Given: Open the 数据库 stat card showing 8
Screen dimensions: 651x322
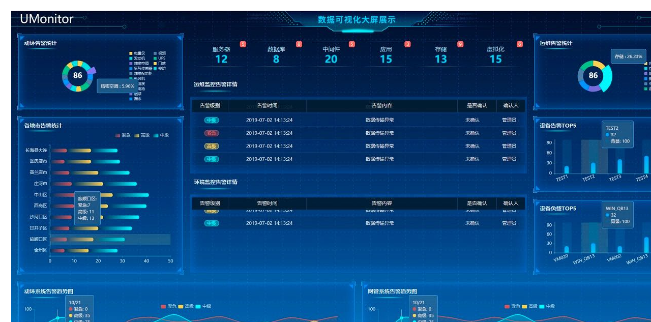Looking at the screenshot, I should coord(276,55).
